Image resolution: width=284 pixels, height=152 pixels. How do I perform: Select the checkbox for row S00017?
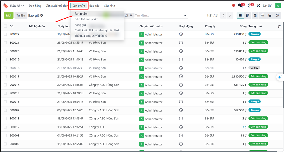pos(6,76)
